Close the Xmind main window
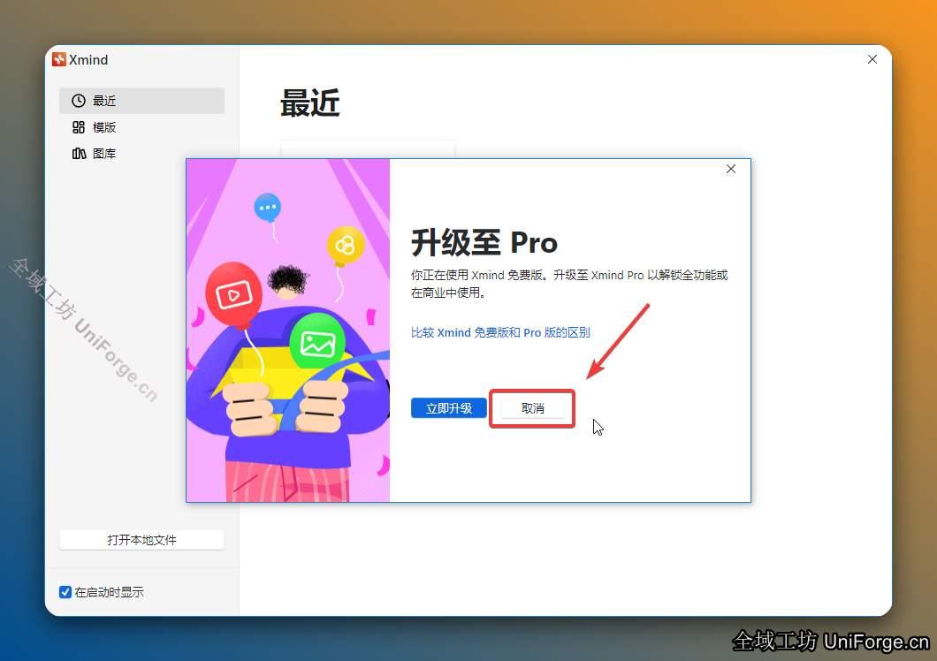 (872, 59)
